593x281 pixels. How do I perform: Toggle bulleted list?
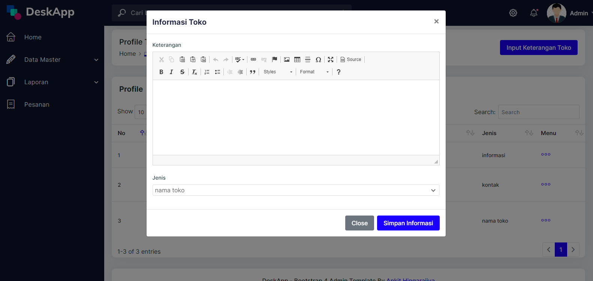click(217, 72)
